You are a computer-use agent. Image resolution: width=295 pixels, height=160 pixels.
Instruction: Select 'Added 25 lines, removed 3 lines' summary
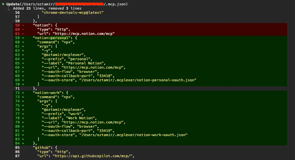pyautogui.click(x=47, y=8)
